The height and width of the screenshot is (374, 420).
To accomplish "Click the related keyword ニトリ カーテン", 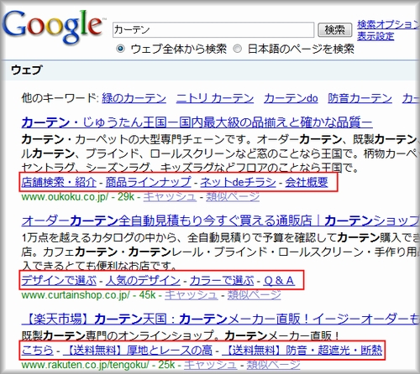I will click(x=215, y=98).
